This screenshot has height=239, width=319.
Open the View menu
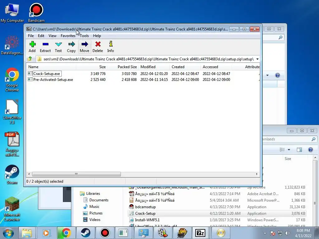coord(52,36)
